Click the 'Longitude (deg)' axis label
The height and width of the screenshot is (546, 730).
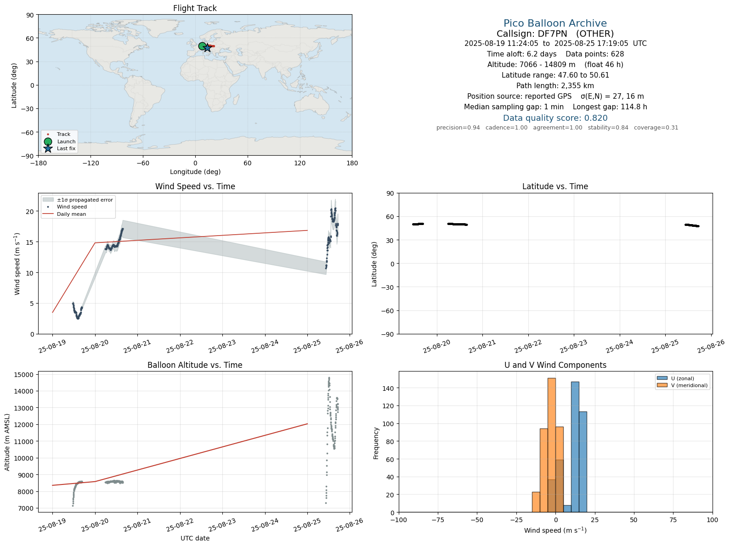coord(195,172)
